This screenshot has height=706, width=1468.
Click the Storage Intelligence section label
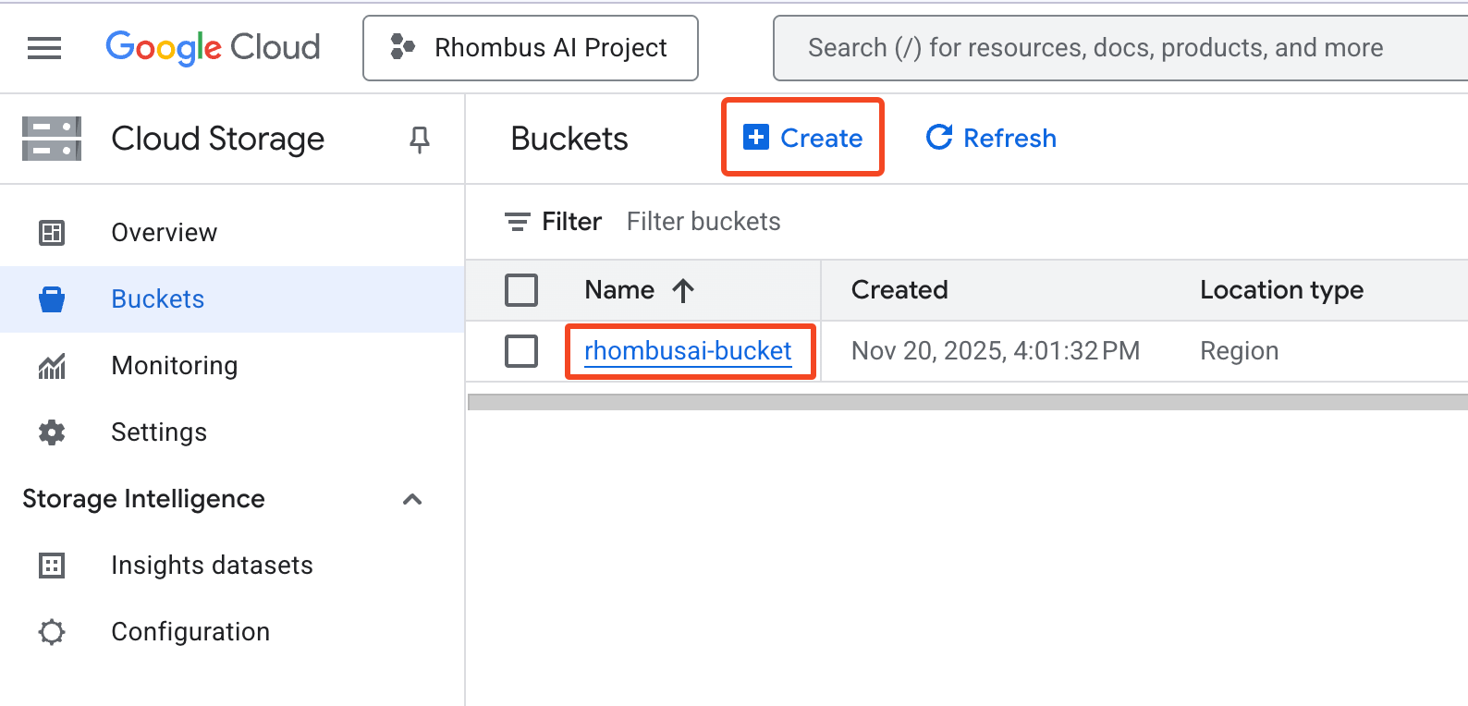pyautogui.click(x=143, y=499)
